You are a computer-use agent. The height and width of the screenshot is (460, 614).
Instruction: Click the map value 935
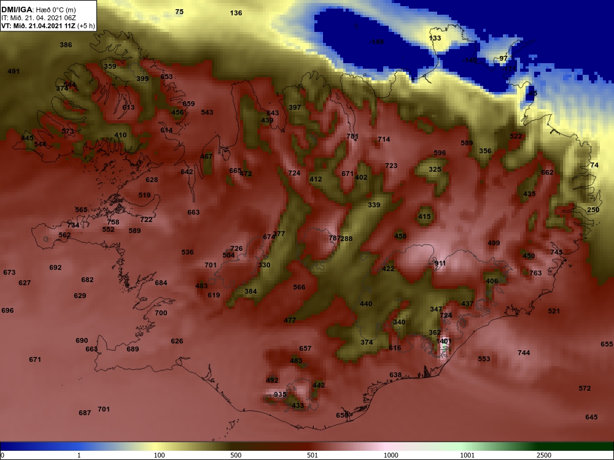(x=280, y=394)
